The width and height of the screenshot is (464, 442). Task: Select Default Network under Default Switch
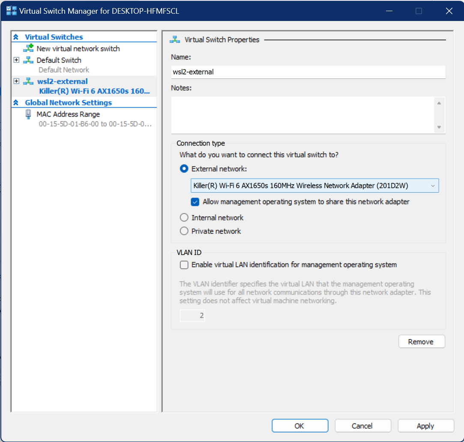(63, 69)
